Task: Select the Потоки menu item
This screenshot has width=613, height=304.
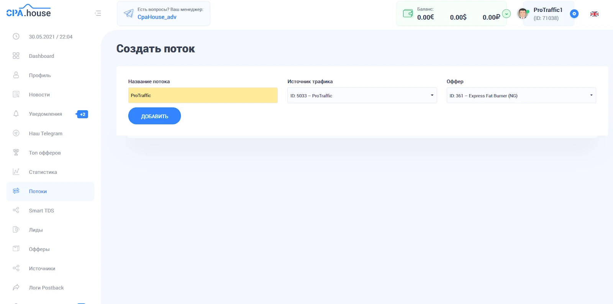Action: (38, 191)
